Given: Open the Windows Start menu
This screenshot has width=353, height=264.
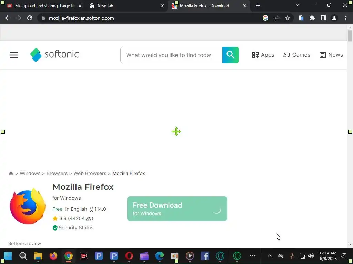Looking at the screenshot, I should (8, 256).
